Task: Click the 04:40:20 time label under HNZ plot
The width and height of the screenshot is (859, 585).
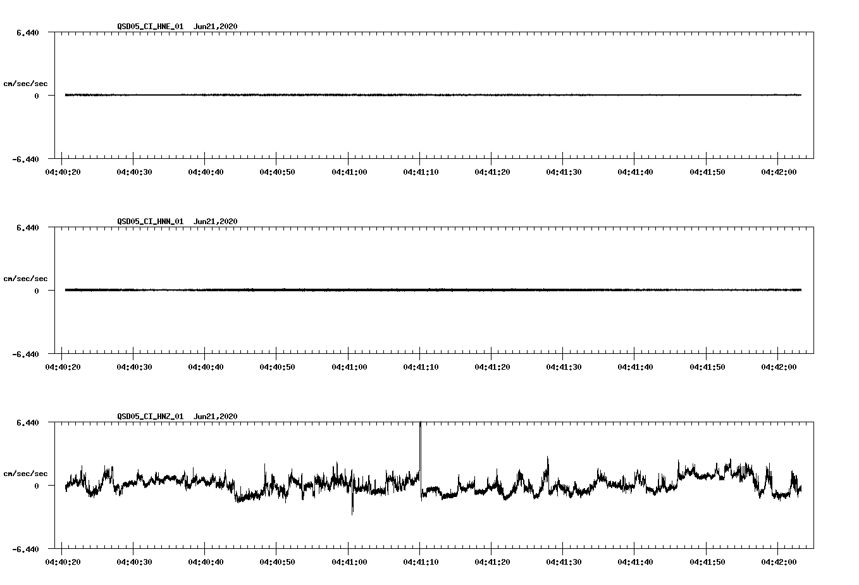Action: click(x=61, y=562)
